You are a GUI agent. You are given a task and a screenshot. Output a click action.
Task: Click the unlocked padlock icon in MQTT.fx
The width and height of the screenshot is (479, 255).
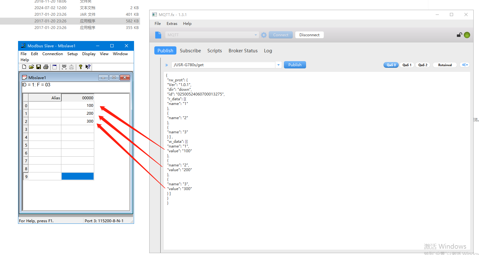click(459, 35)
